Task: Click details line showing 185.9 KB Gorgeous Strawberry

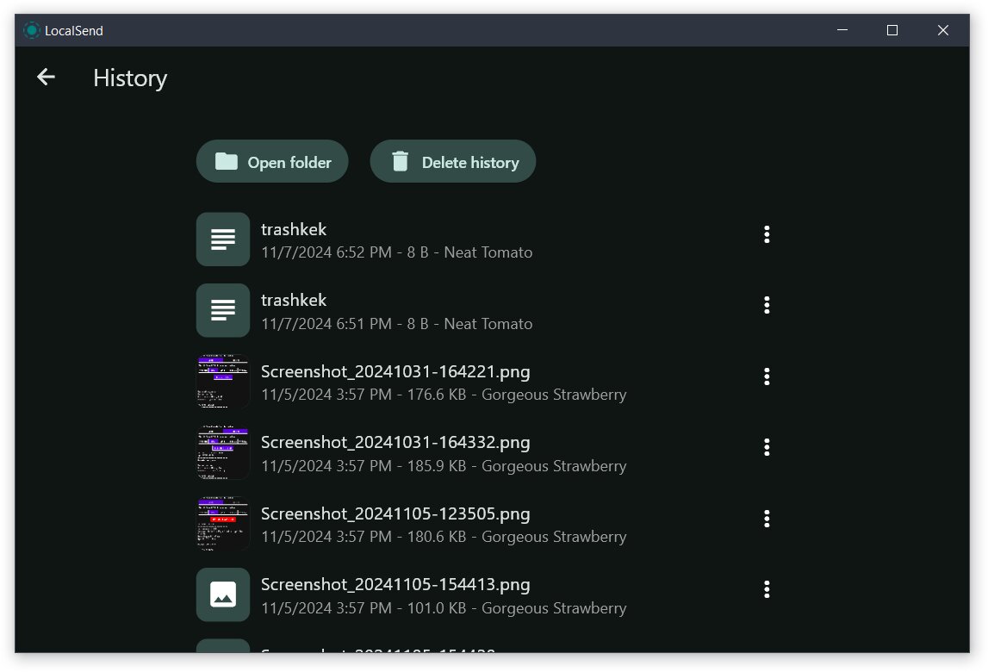Action: tap(444, 466)
